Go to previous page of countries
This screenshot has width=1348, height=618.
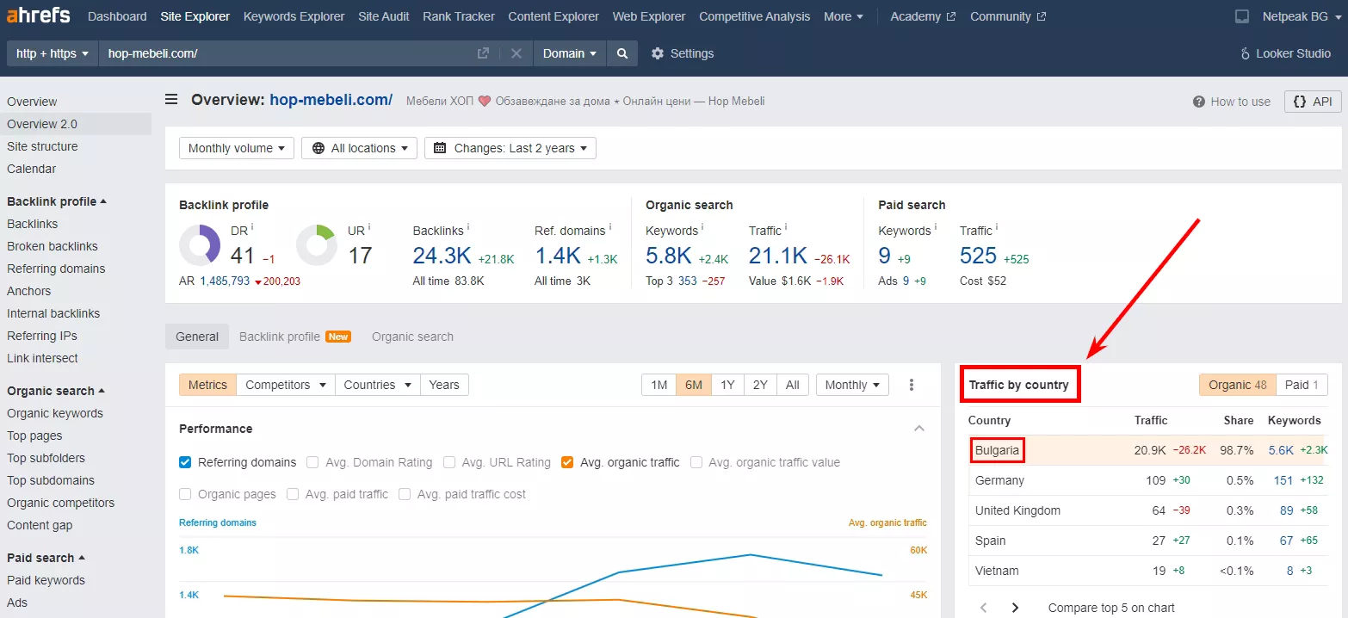984,608
